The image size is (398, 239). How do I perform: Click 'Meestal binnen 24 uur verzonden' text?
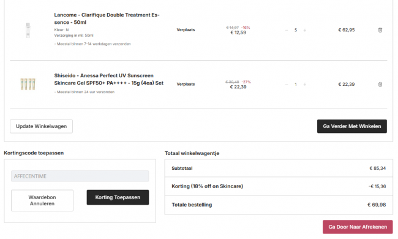tap(86, 92)
